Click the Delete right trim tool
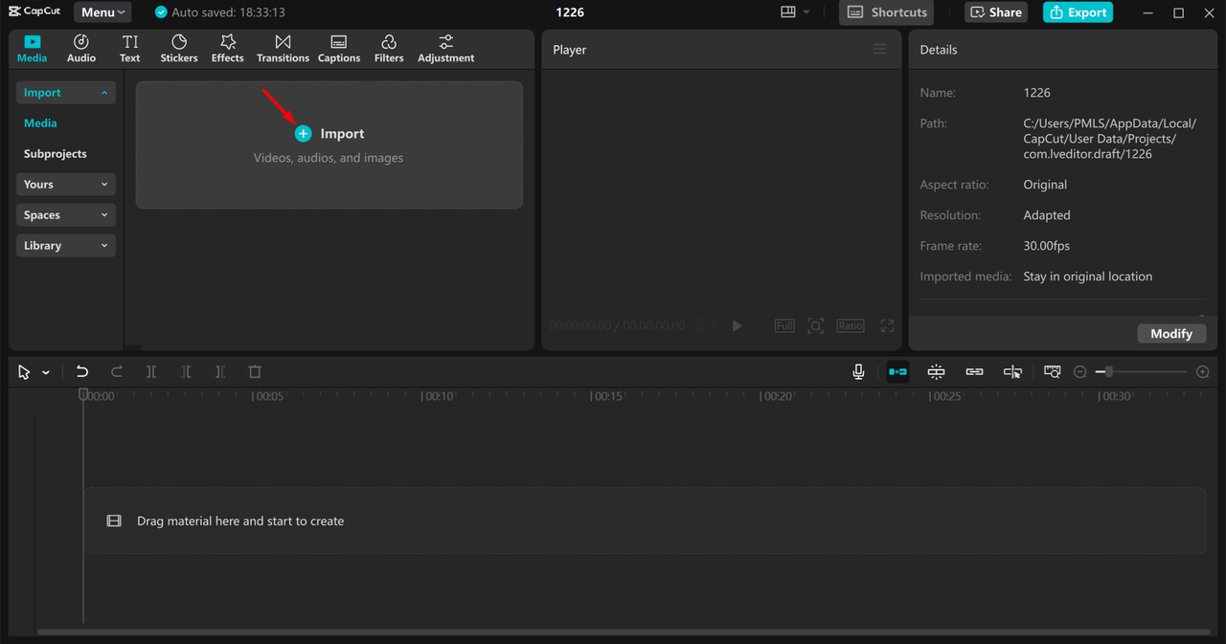 point(220,371)
